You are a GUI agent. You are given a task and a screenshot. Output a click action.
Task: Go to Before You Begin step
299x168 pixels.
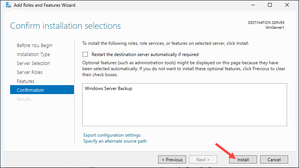[34, 46]
